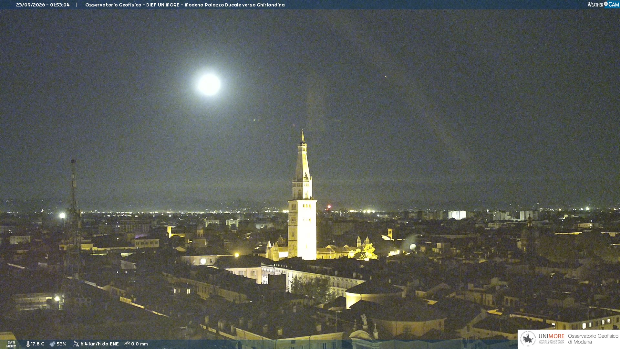Click the 0.0 mm rainfall value

139,344
